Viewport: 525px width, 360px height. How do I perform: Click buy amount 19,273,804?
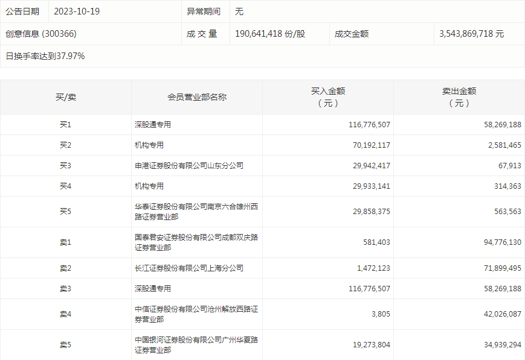point(372,345)
